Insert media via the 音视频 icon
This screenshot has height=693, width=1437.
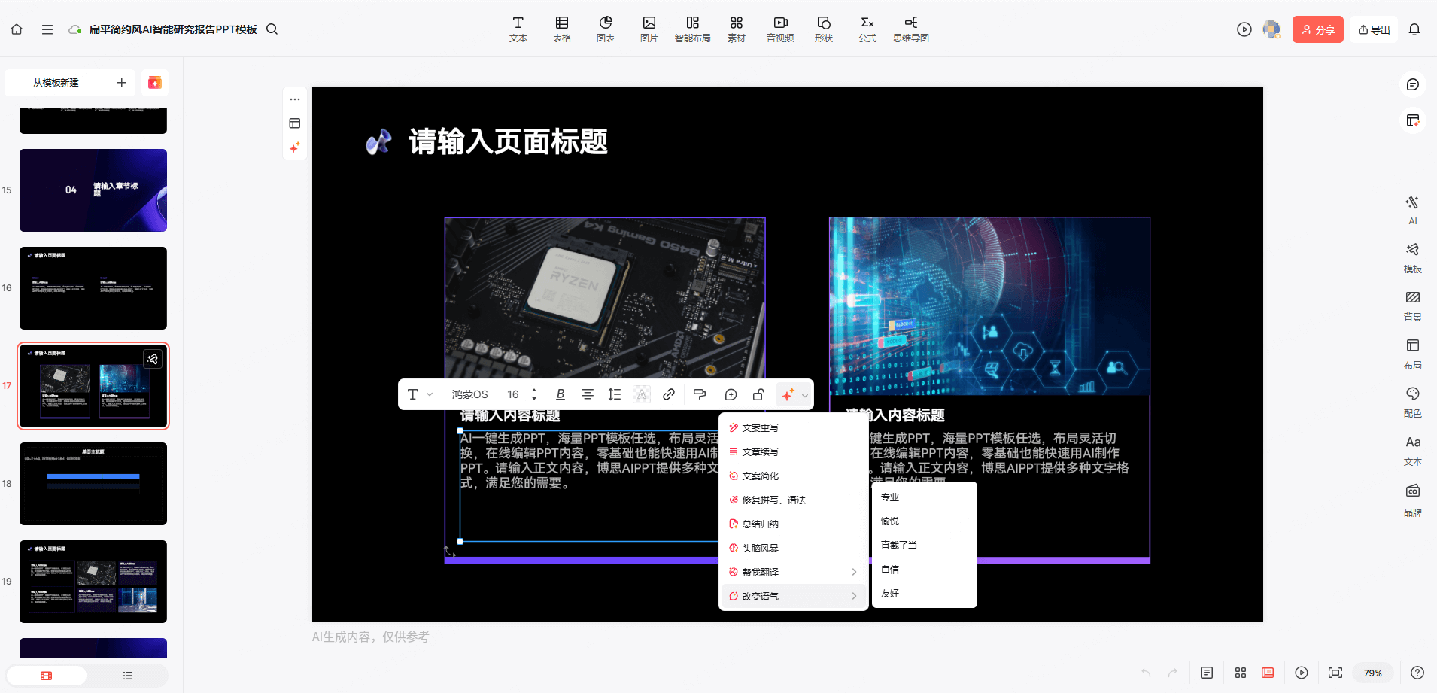(x=779, y=29)
